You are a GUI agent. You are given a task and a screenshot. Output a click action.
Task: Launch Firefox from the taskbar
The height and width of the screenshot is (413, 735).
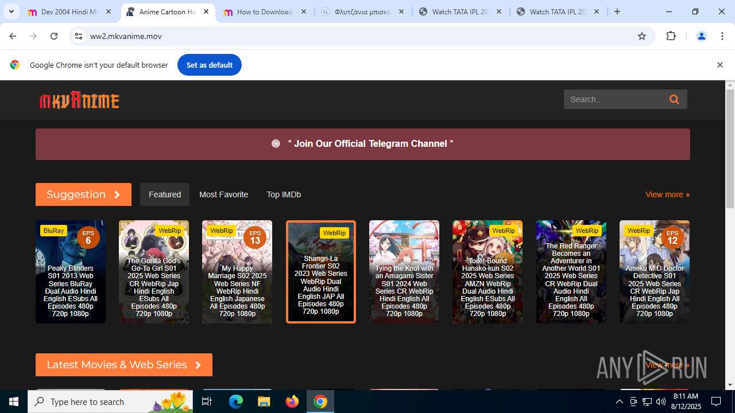[292, 402]
